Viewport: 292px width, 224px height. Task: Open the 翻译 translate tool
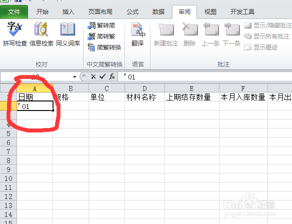tap(137, 34)
